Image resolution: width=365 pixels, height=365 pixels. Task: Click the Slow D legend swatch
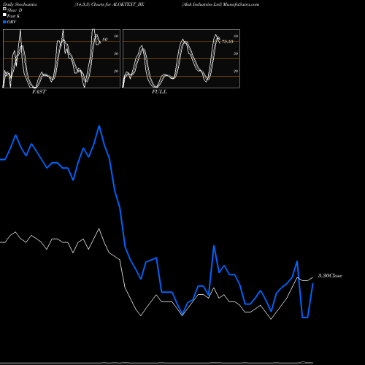click(4, 9)
